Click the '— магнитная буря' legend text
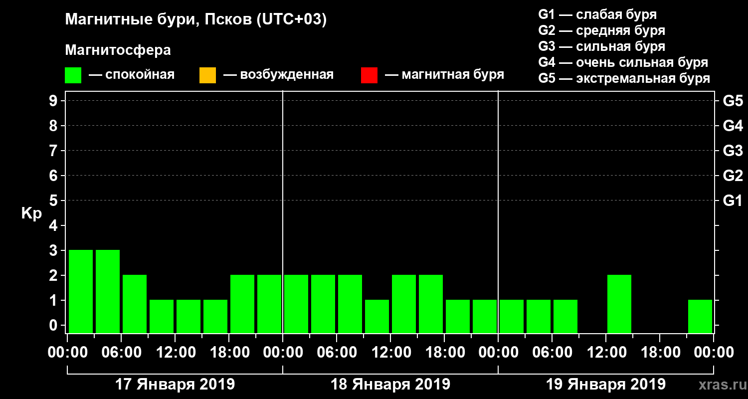 click(445, 75)
